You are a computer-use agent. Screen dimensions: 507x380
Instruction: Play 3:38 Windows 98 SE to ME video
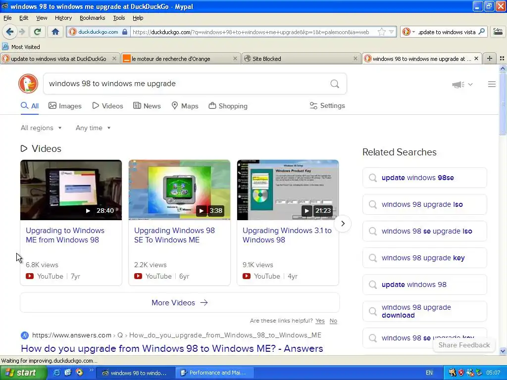pyautogui.click(x=179, y=190)
